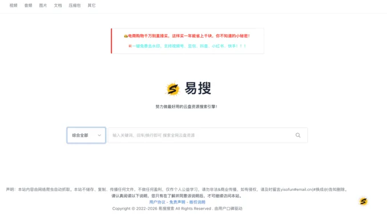Click the 声明 disclaimer paragraph
Image resolution: width=387 pixels, height=216 pixels.
click(x=177, y=189)
